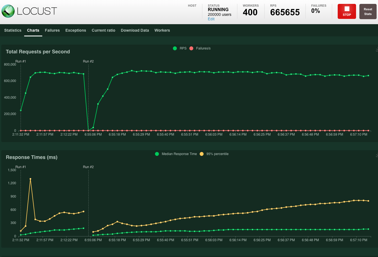
Task: Click the Run #1 marker in RPS chart
Action: pos(21,61)
